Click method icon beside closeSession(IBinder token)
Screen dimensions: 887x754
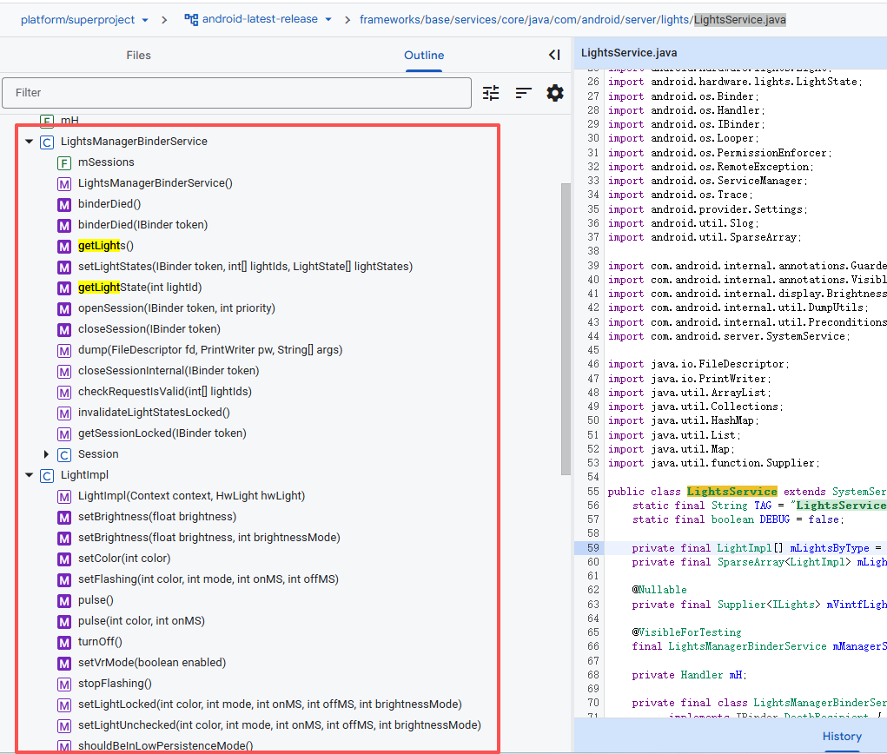coord(64,330)
